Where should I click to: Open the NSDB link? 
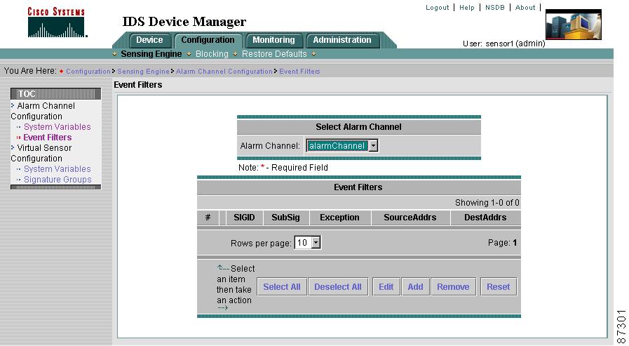coord(495,8)
